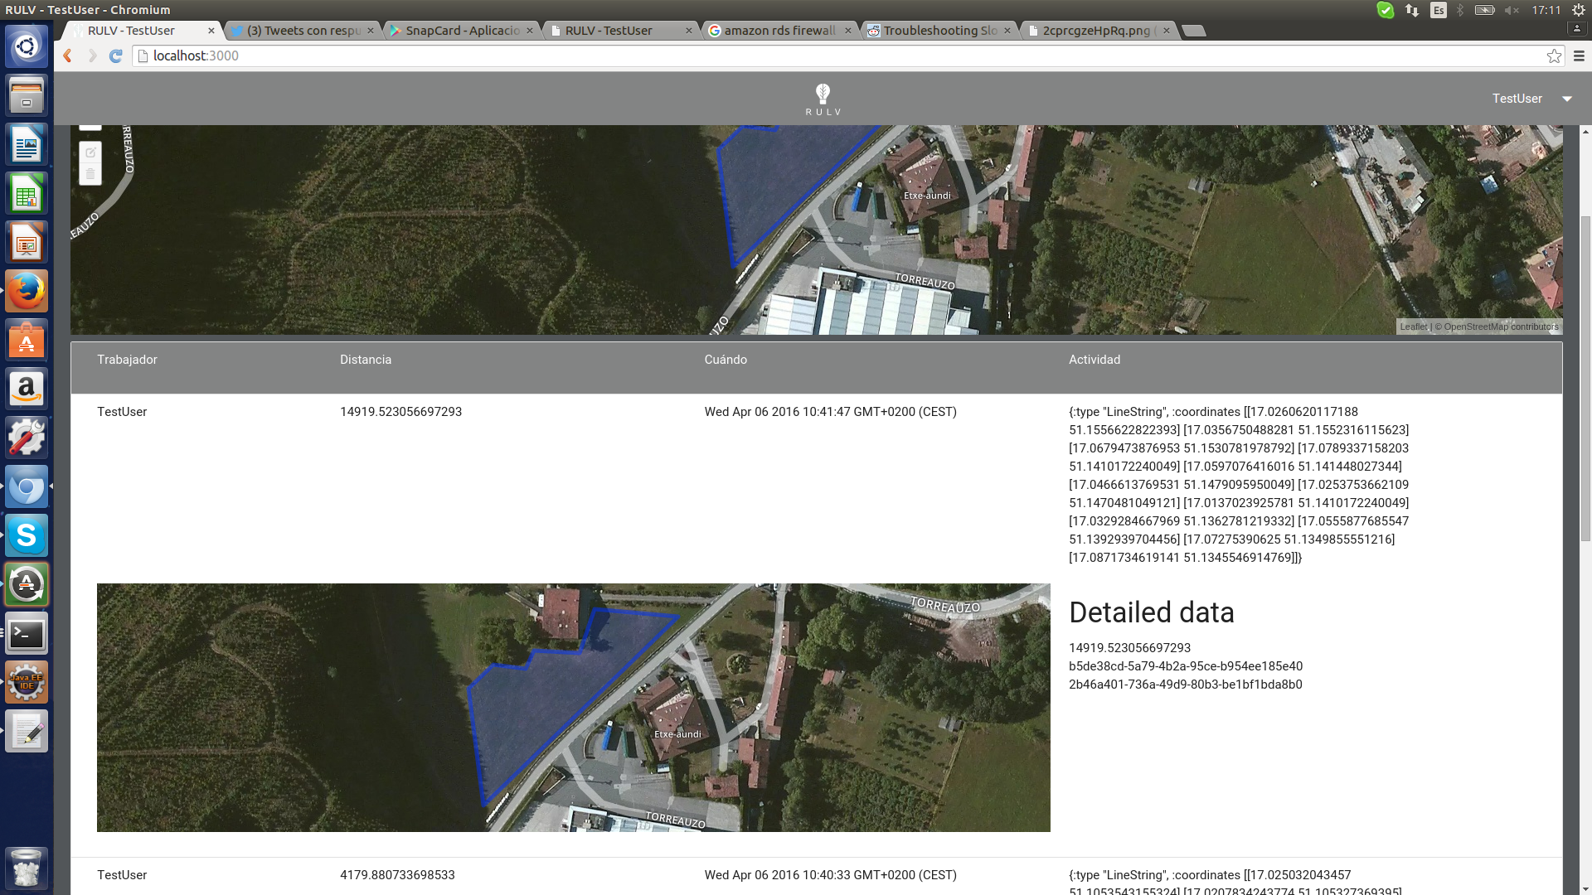Select the ID 2b46a401-736a-49d9-80b3-be1bf1bda8b0
Screen dimensions: 1592x895
1186,685
